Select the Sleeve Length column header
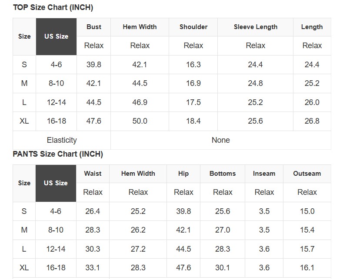This screenshot has width=343, height=279. tap(256, 27)
